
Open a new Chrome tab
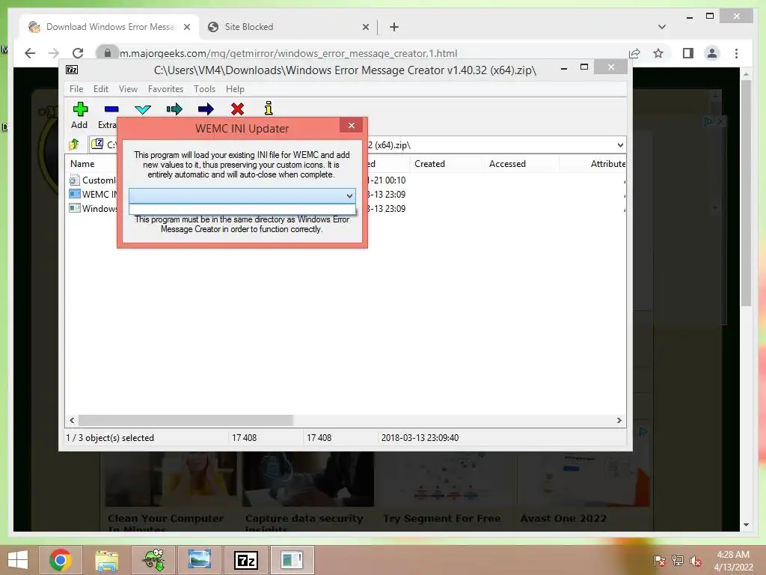pos(394,28)
